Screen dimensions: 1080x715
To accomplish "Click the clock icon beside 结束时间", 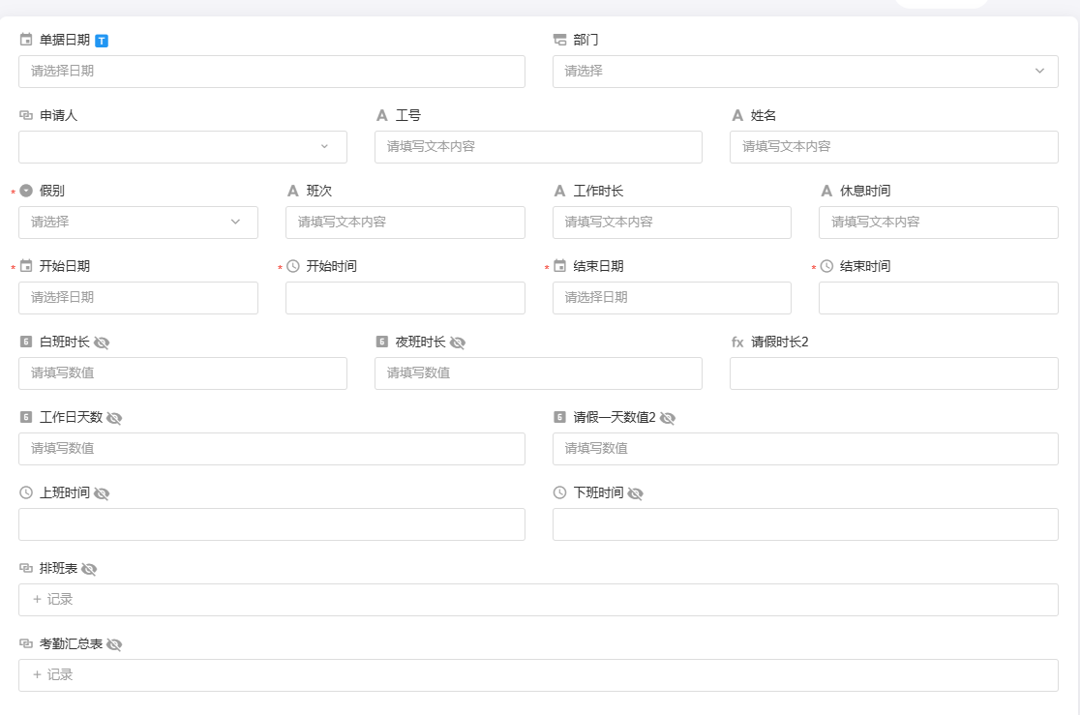I will [x=826, y=266].
